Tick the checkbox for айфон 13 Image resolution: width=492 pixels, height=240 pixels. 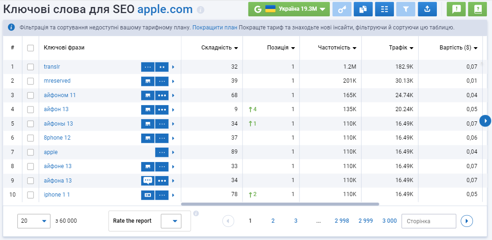pos(30,109)
